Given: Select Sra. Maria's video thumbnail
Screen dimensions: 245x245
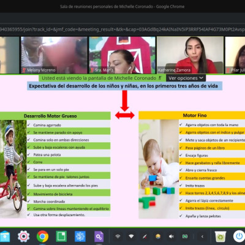Looking at the screenshot, I should [x=122, y=55].
